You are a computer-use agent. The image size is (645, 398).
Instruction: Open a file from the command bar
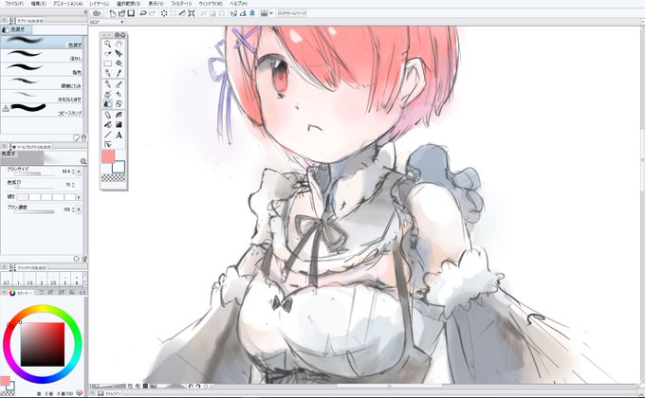point(121,13)
